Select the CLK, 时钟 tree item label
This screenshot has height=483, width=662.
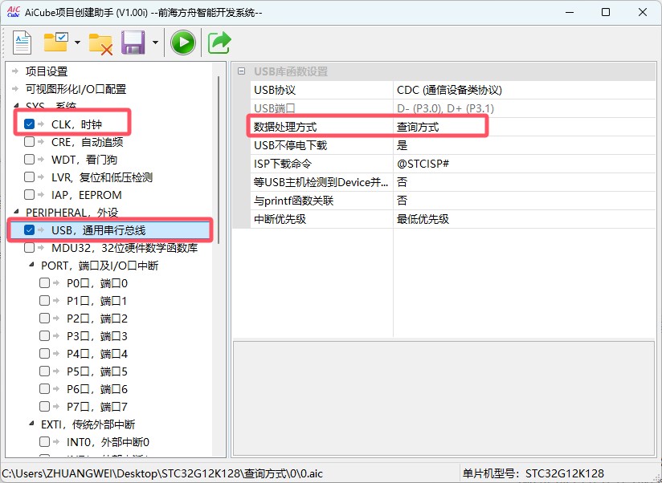point(76,124)
